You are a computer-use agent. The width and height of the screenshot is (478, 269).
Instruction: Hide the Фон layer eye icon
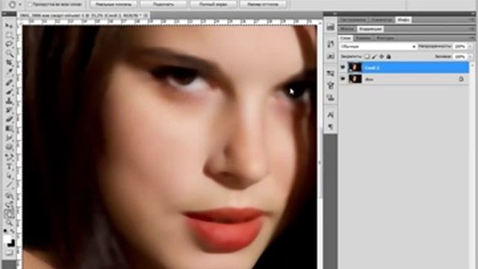[343, 78]
